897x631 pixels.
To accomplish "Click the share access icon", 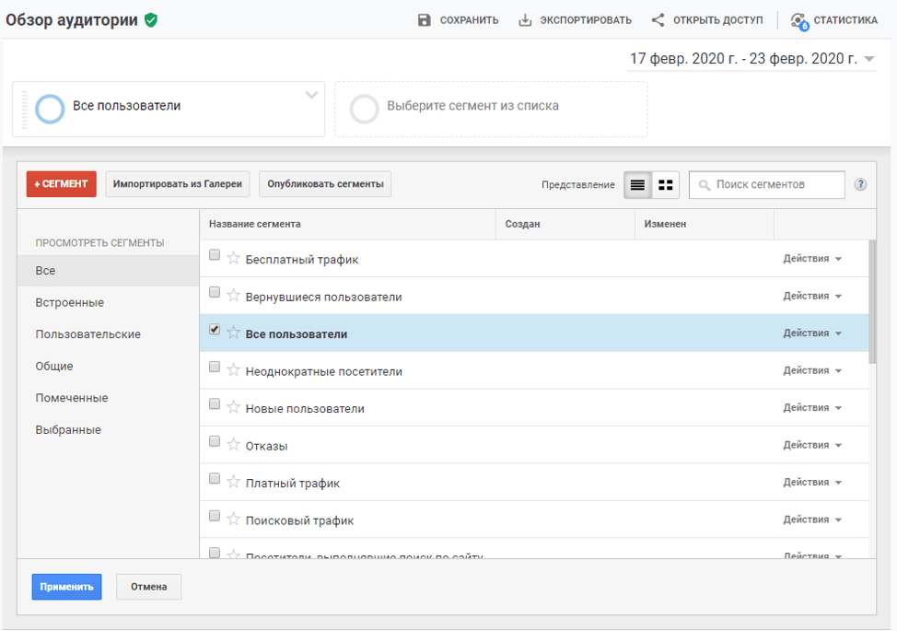I will coord(658,20).
